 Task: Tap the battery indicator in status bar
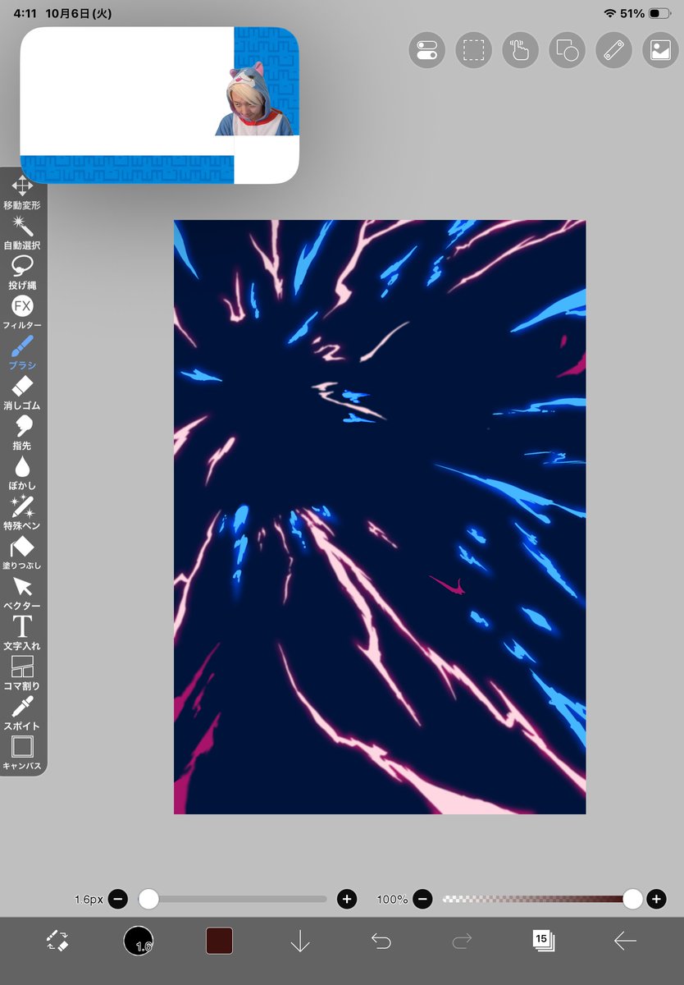point(659,14)
